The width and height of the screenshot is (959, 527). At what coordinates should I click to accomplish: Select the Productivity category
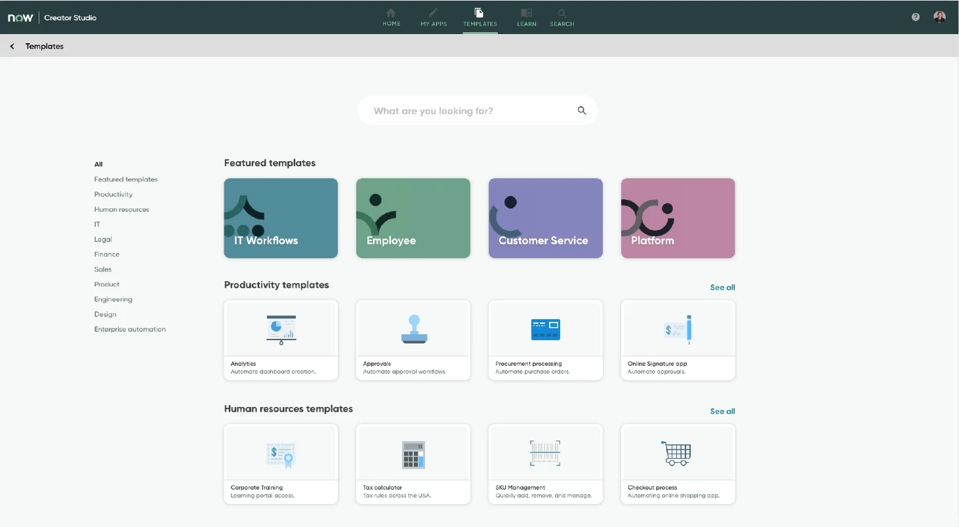click(x=113, y=195)
